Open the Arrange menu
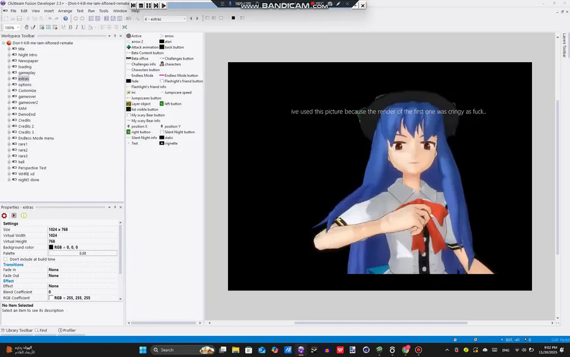The image size is (570, 357). tap(65, 11)
